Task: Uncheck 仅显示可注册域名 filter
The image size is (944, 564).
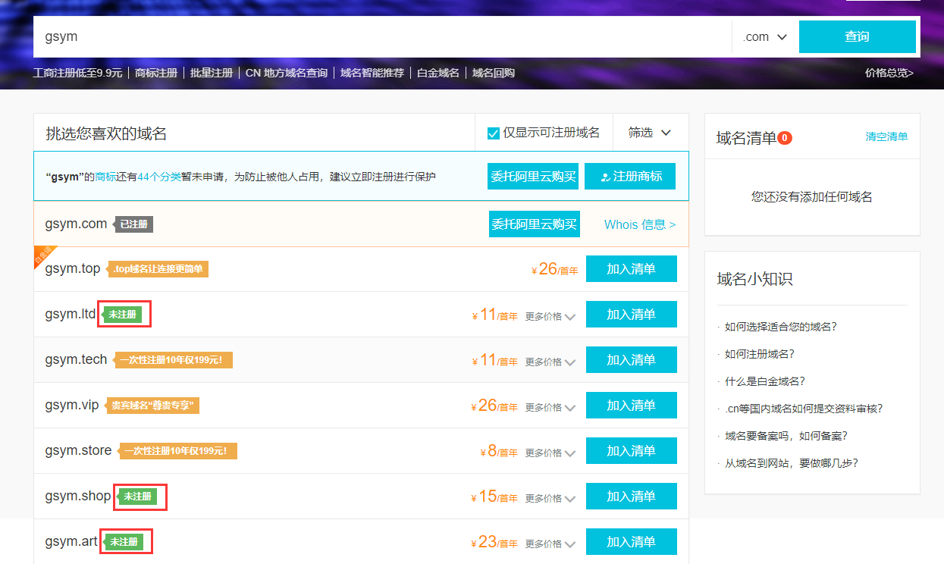Action: tap(492, 132)
